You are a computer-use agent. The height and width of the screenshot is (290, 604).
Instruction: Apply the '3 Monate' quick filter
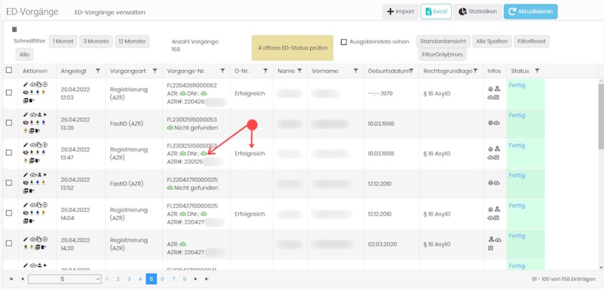coord(95,41)
